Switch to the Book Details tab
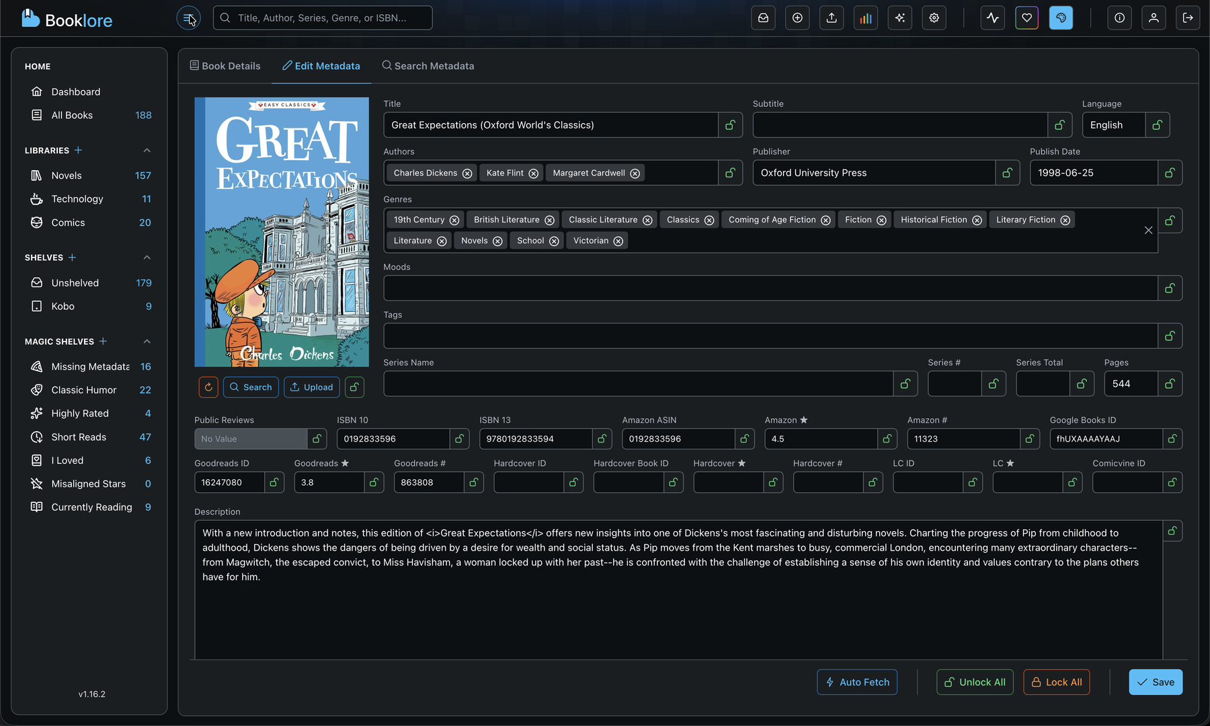The height and width of the screenshot is (726, 1210). 225,65
